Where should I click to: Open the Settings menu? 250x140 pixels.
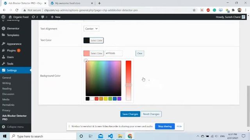[16, 70]
